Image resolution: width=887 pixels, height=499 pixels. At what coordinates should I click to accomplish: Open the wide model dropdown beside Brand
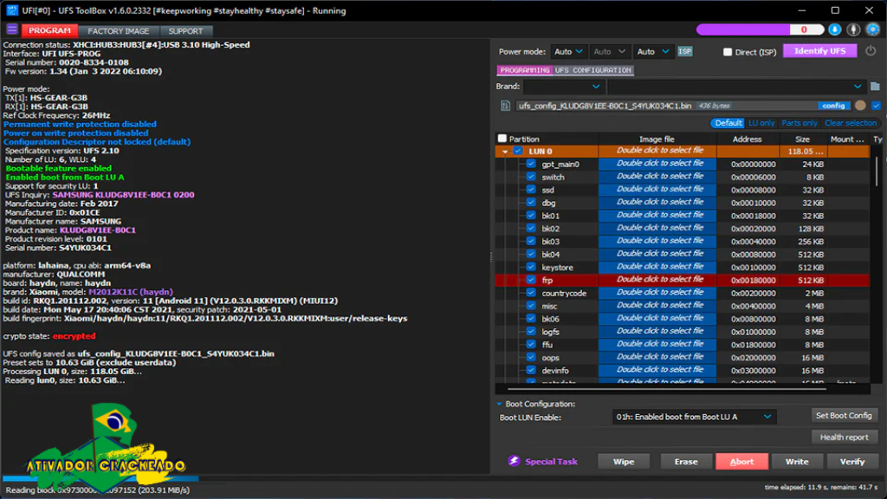click(x=736, y=87)
